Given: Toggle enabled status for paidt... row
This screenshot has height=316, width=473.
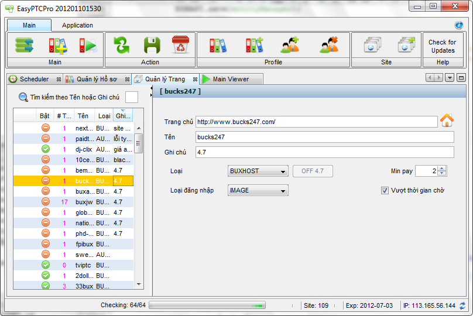Looking at the screenshot, I should [x=46, y=139].
